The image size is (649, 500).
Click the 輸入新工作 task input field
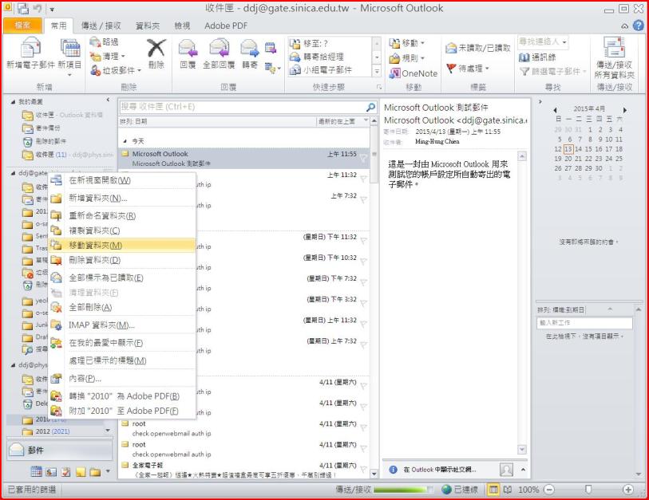coord(584,323)
